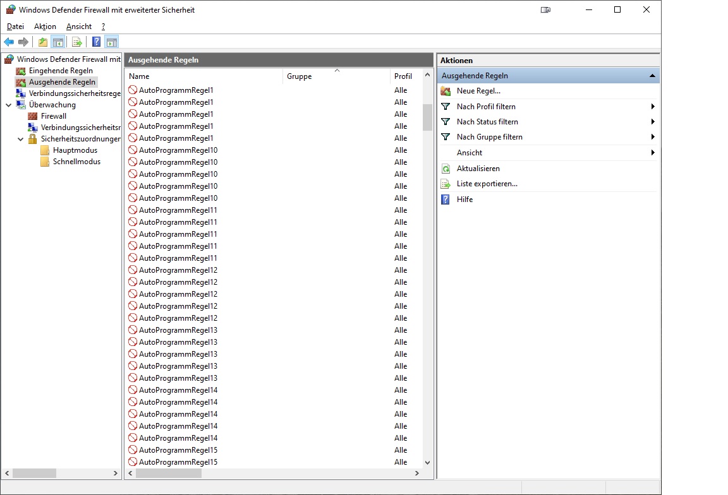Viewport: 728px width, 495px height.
Task: Select Verbindungssicherheitsr item under Überwachung
Action: (81, 128)
